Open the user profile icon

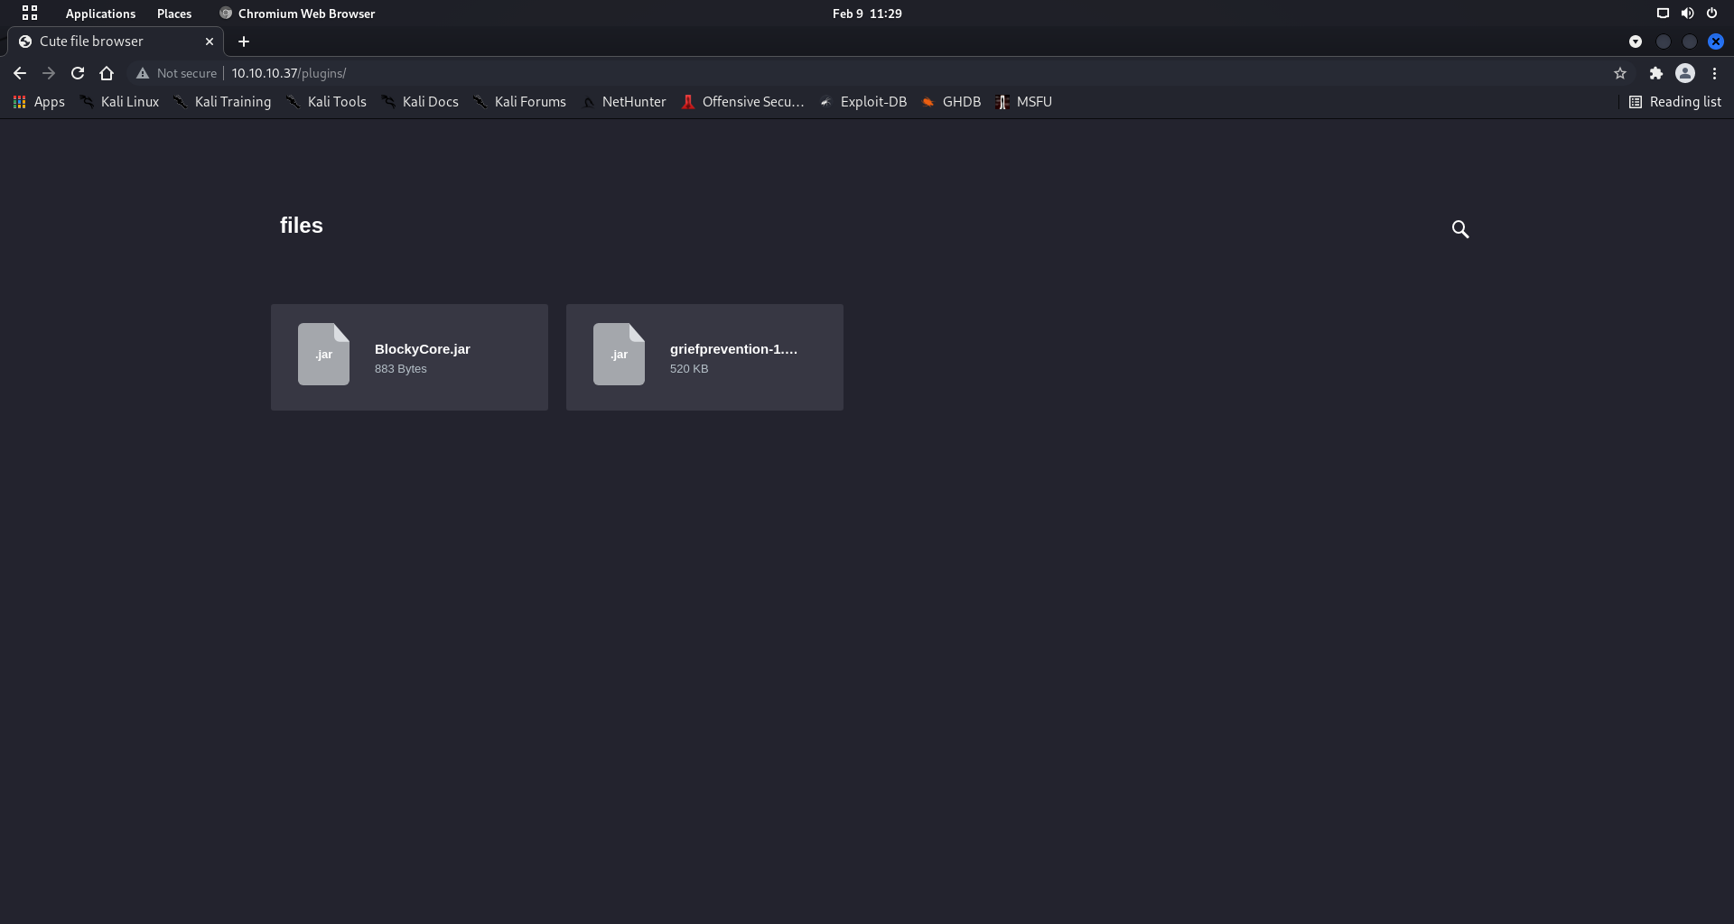point(1684,73)
